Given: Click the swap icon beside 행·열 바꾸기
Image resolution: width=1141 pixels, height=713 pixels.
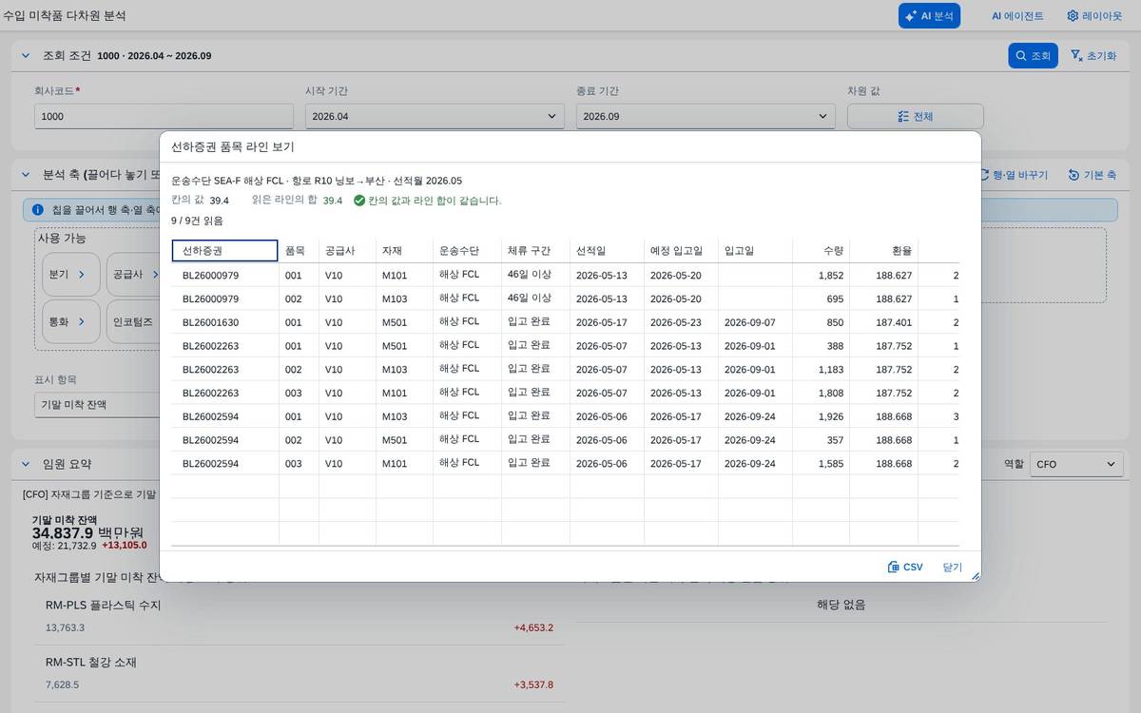Looking at the screenshot, I should [983, 175].
